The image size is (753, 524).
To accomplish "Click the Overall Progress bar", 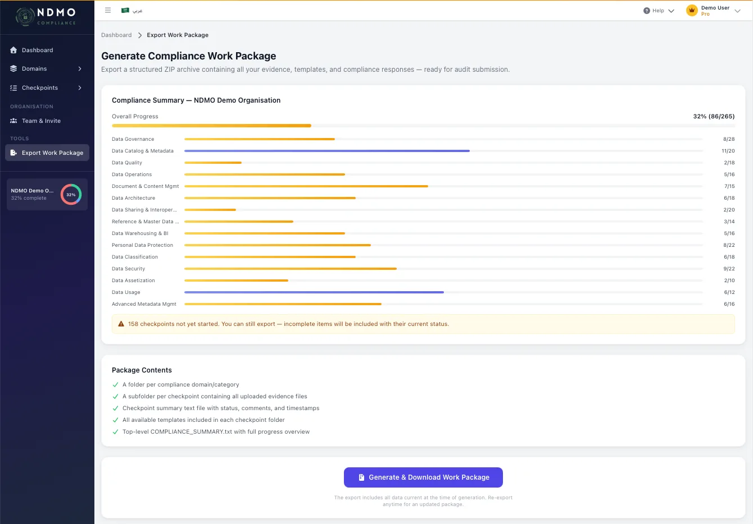I will [x=423, y=126].
